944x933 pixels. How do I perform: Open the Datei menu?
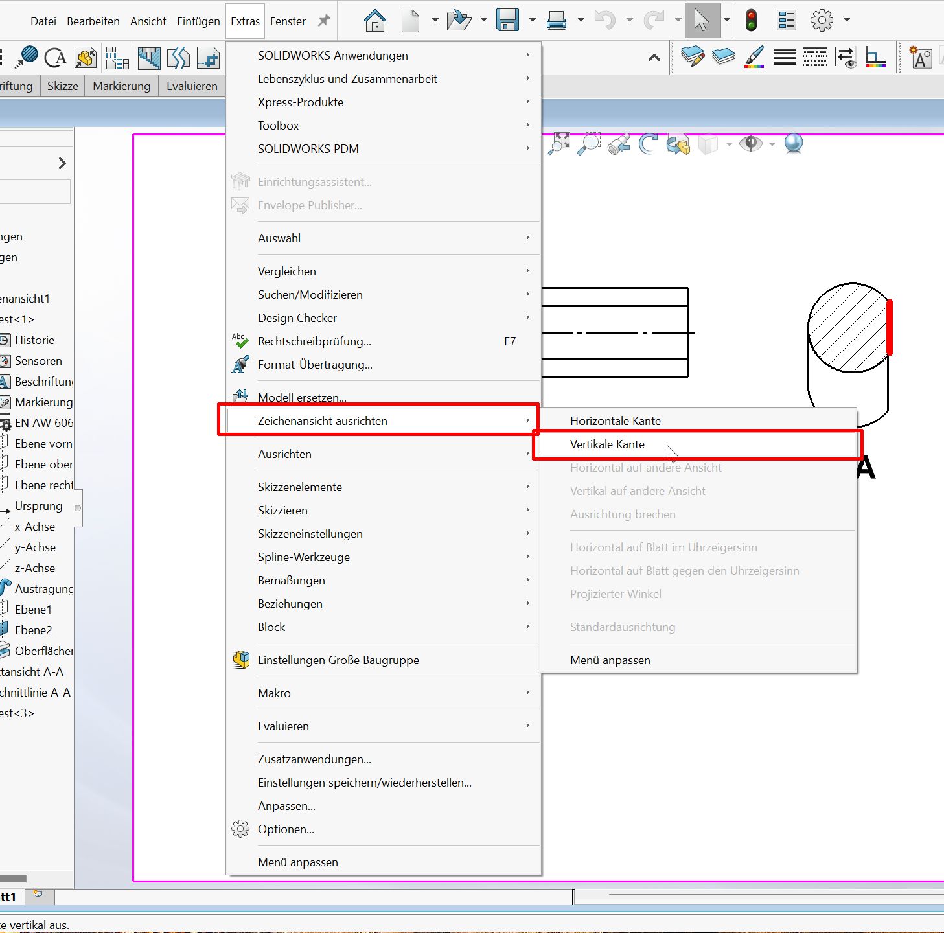tap(43, 21)
